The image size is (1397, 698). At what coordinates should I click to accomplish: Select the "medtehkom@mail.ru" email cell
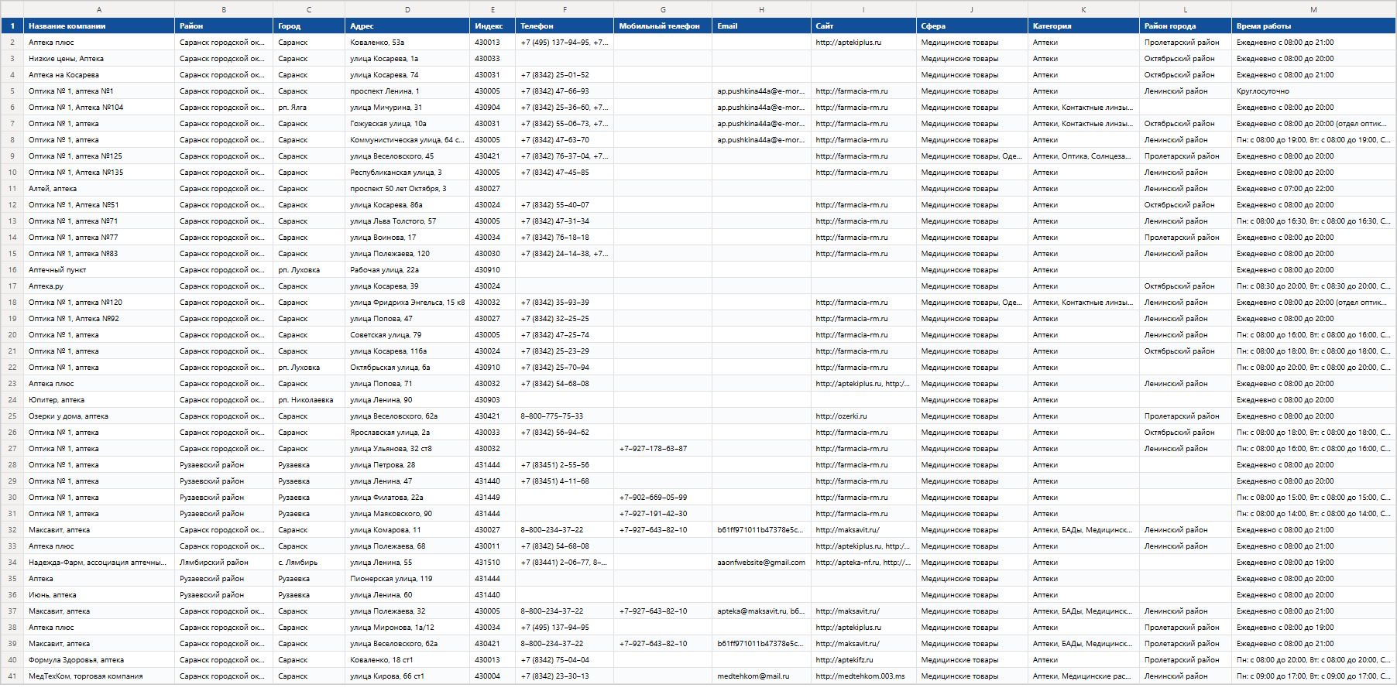point(761,676)
